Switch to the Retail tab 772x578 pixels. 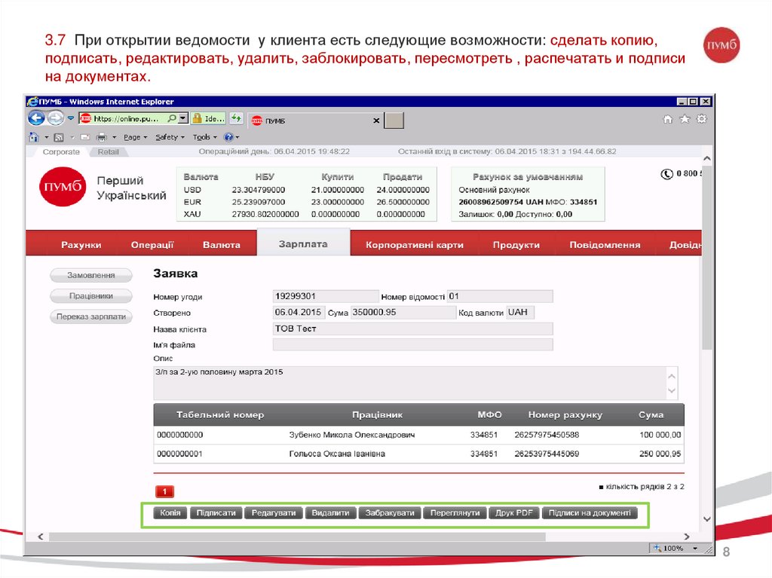click(x=108, y=151)
